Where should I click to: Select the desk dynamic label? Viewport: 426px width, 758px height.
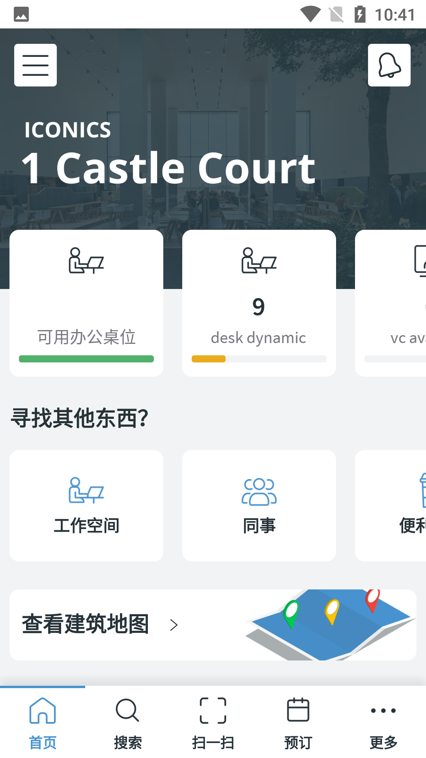pyautogui.click(x=258, y=338)
